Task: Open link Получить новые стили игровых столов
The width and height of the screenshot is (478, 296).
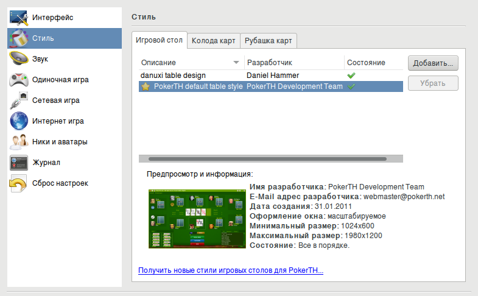Action: pos(231,270)
